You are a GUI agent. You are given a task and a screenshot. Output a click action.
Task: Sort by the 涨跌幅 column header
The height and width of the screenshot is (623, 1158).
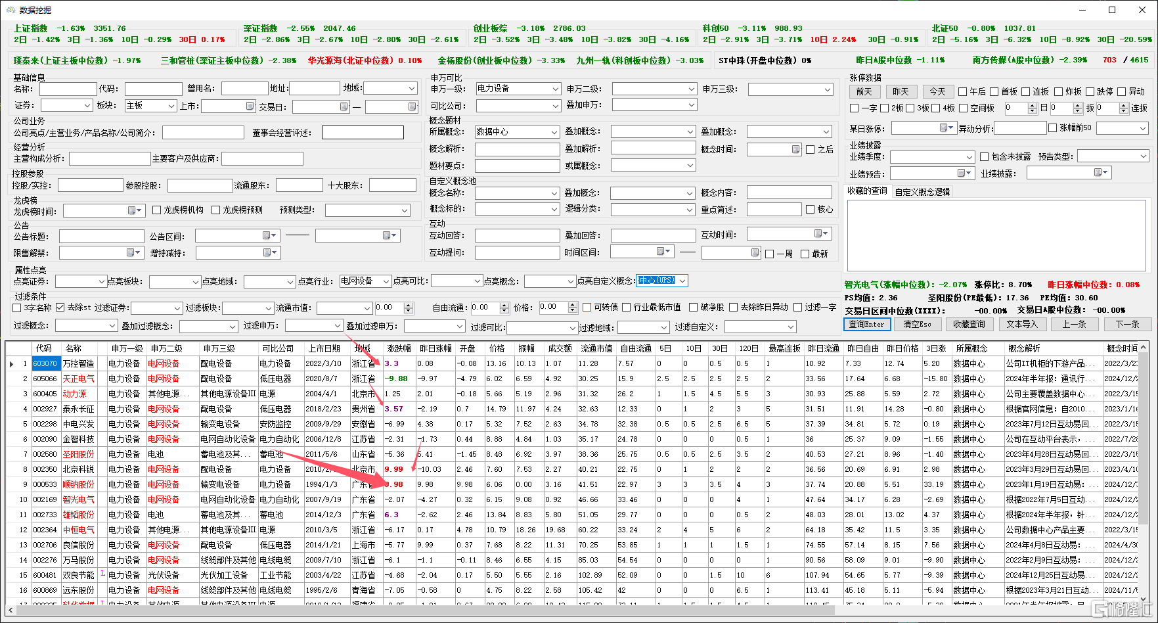click(x=399, y=348)
